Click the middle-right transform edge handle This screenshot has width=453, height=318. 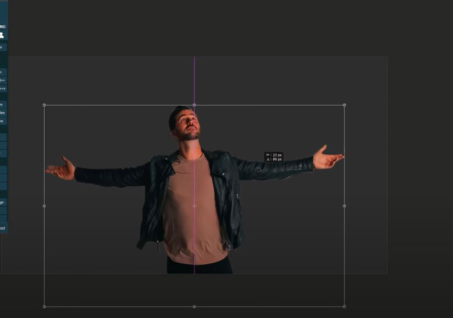[x=344, y=206]
